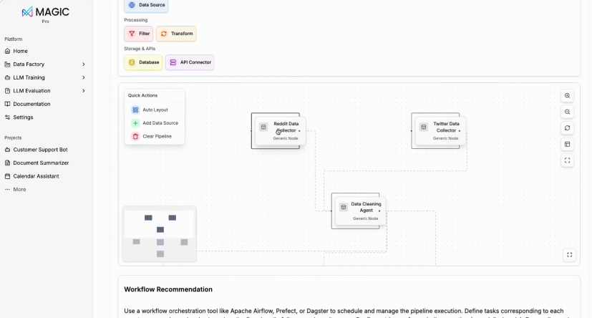This screenshot has width=592, height=318.
Task: Click the Auto Layout grid icon
Action: 135,110
